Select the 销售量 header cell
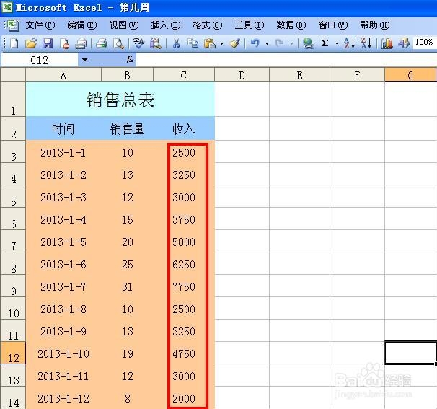437x409 pixels. point(128,128)
